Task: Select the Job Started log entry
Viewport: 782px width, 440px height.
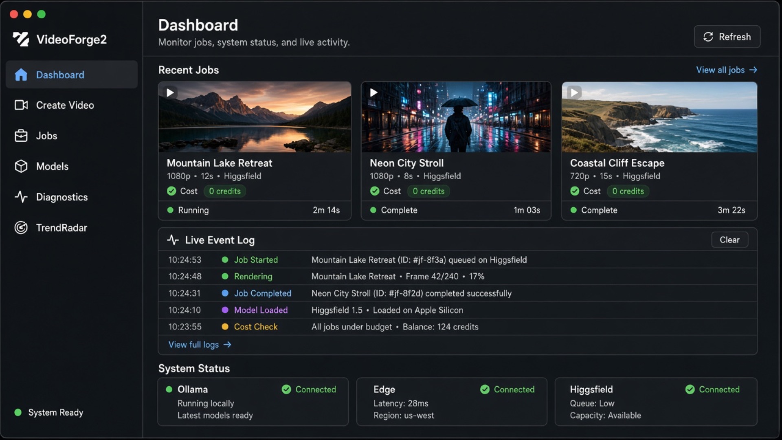Action: pyautogui.click(x=457, y=260)
